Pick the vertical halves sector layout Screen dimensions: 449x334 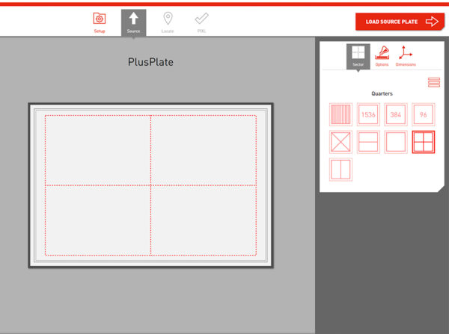coord(340,169)
